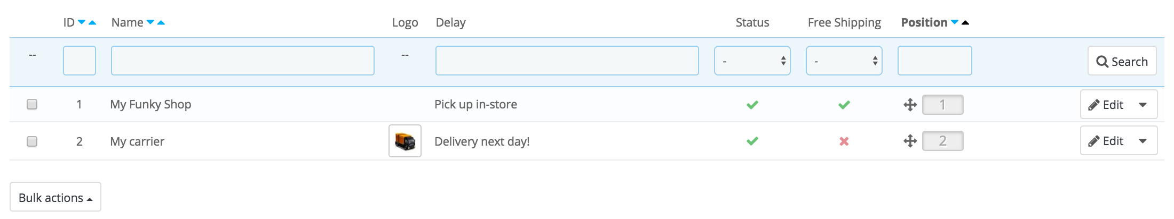Expand the Bulk actions menu

click(x=55, y=198)
